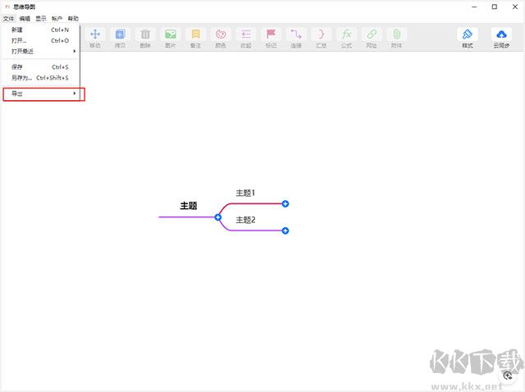Maximize the 思维导图 window

coord(495,7)
